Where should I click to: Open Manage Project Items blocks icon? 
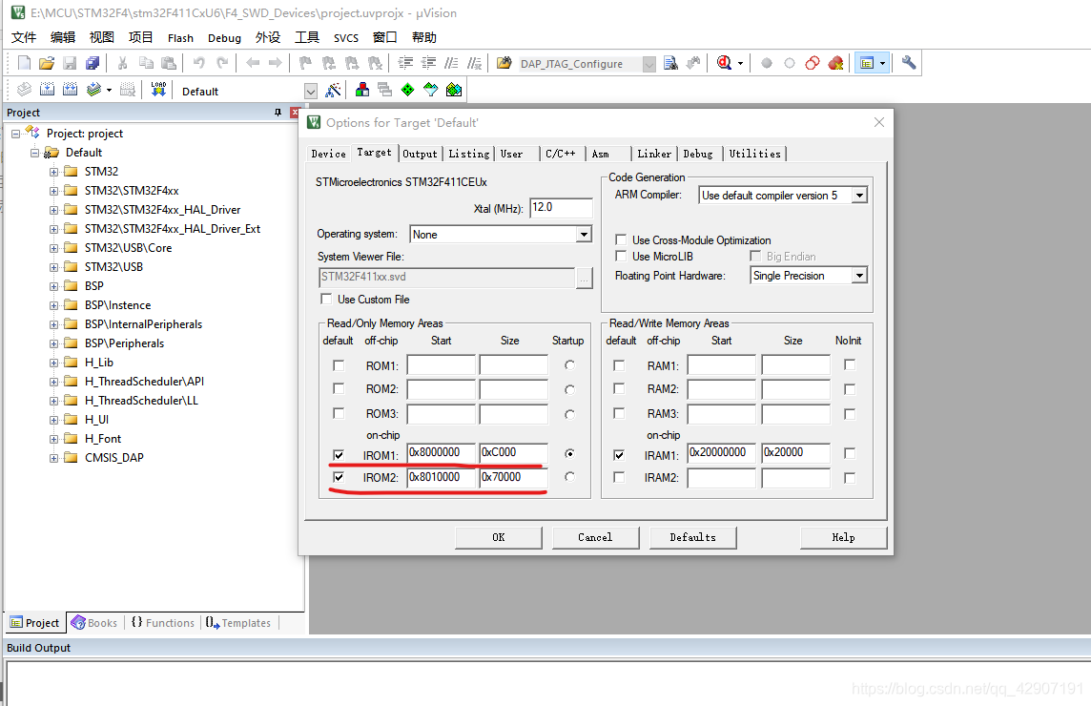coord(361,90)
